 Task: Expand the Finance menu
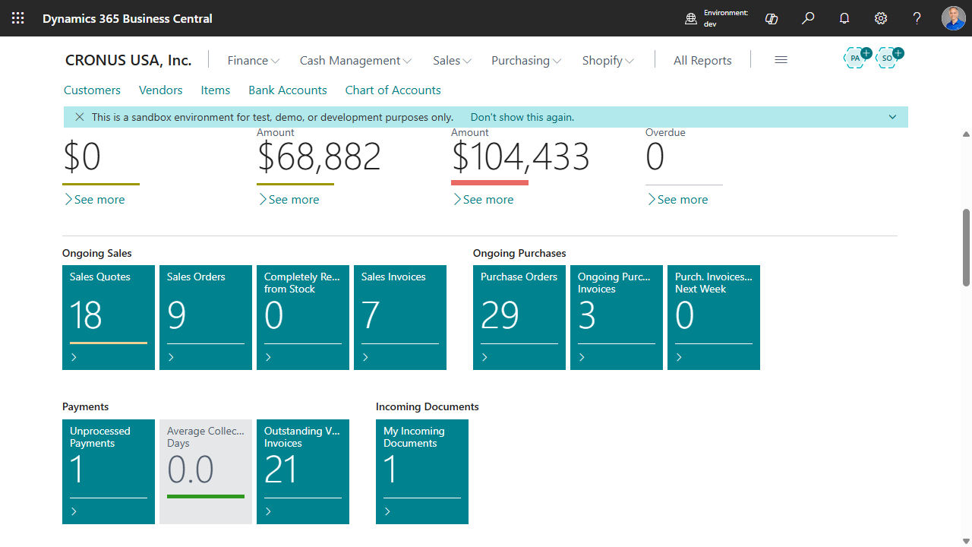coord(254,61)
